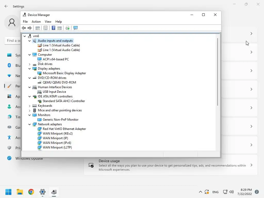Toggle Show/Hide Action Pane toolbar icon
Screen dimensions: 264x198
coord(60,28)
